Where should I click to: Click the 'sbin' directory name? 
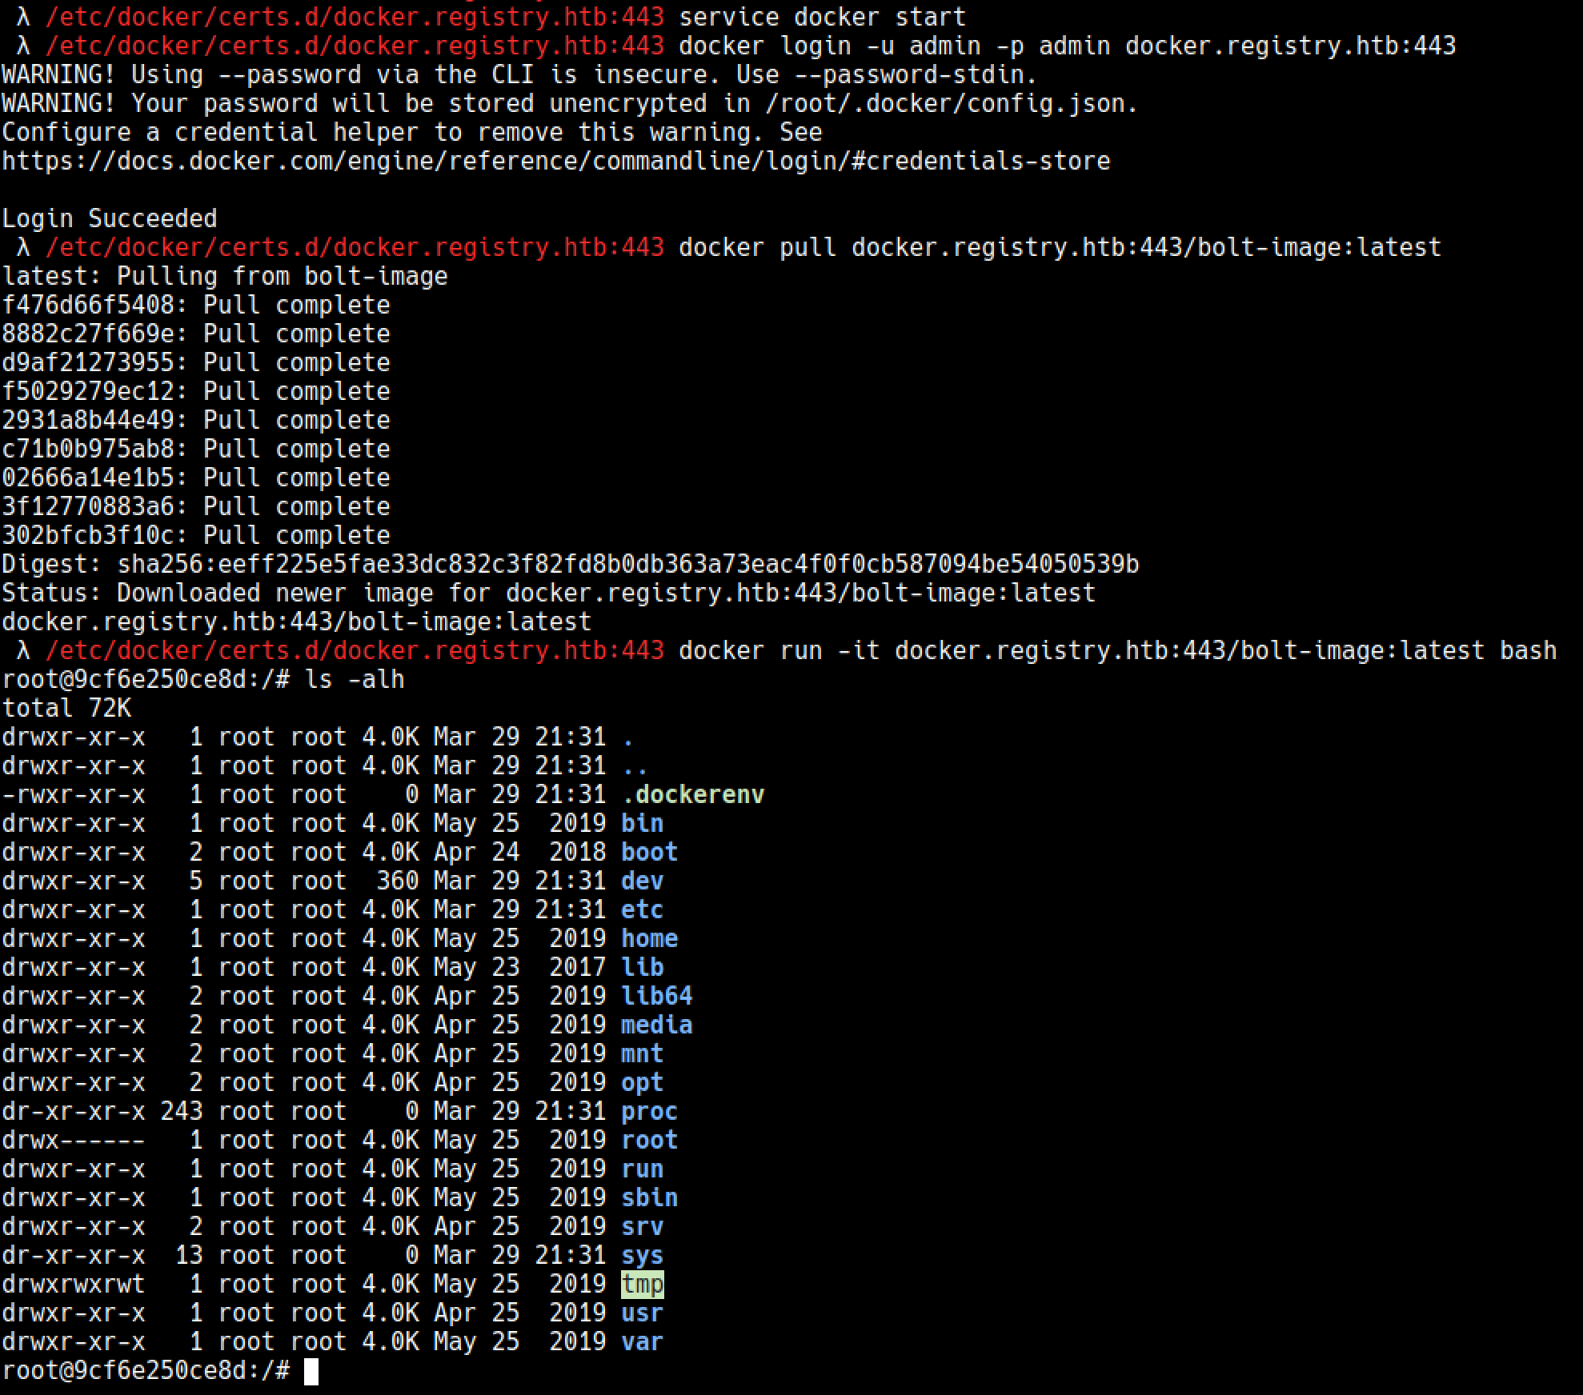coord(650,1197)
